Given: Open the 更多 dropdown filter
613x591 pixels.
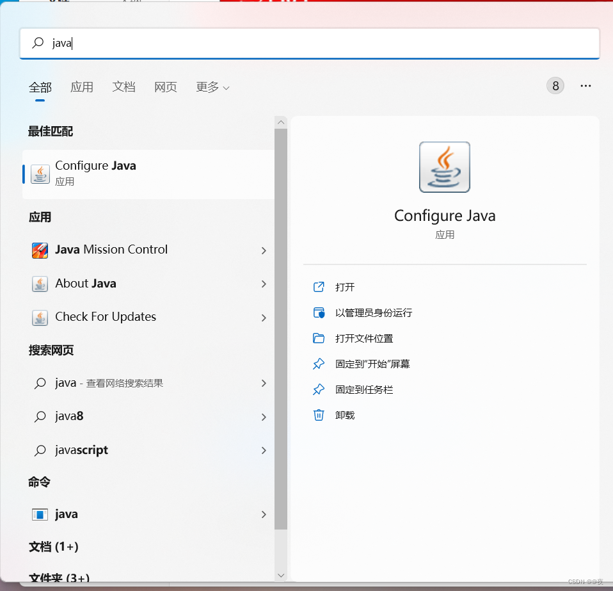Looking at the screenshot, I should click(x=212, y=87).
